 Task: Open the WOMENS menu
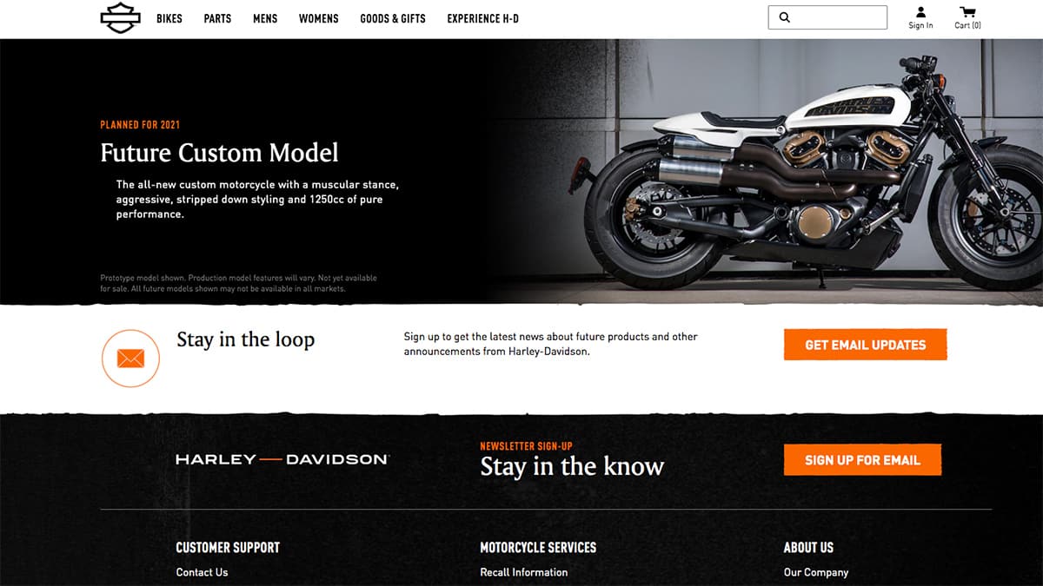tap(319, 18)
